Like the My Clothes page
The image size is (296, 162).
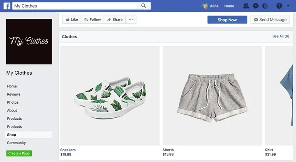pos(72,20)
